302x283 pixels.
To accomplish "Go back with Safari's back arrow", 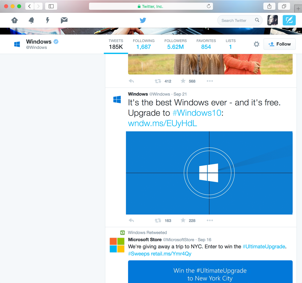I will coord(29,6).
